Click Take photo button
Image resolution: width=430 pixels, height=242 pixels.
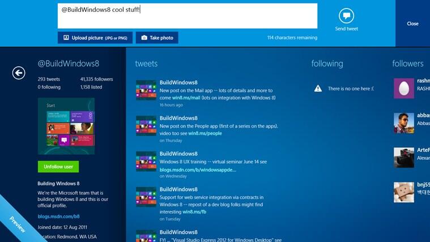coord(157,37)
